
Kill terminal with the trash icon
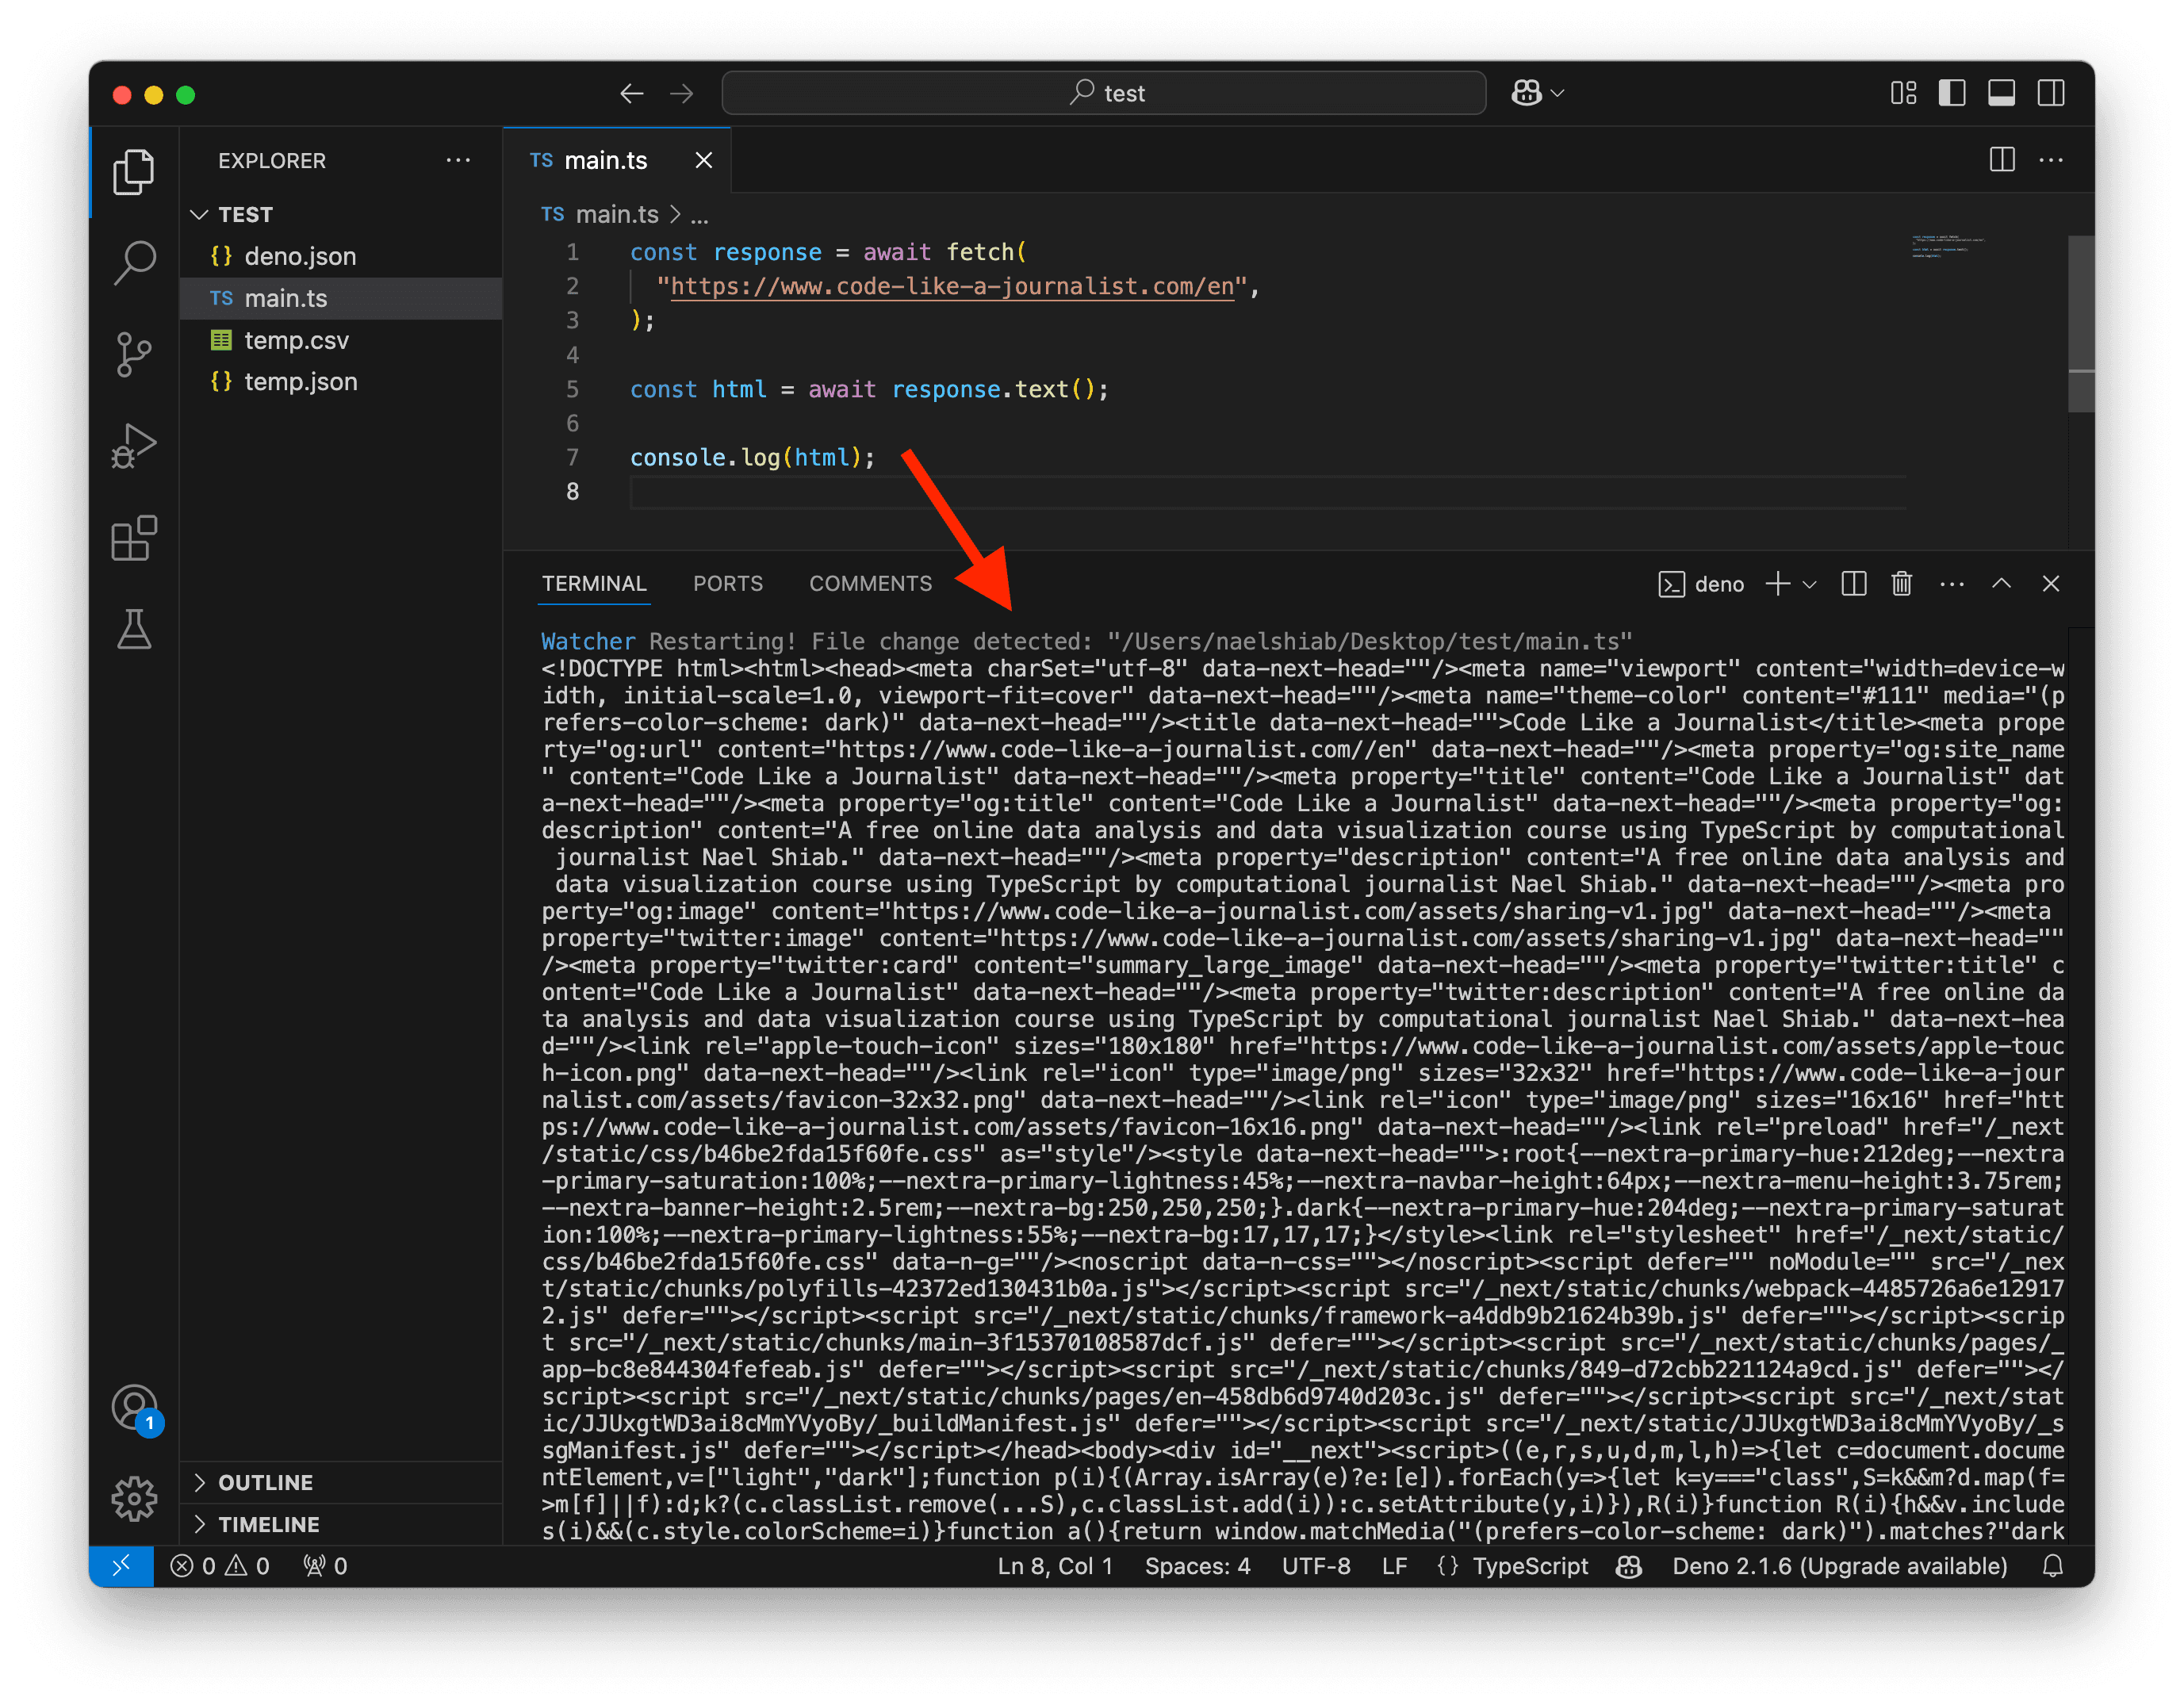pos(1902,584)
